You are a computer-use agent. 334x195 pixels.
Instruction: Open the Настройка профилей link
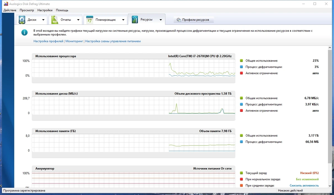click(48, 41)
